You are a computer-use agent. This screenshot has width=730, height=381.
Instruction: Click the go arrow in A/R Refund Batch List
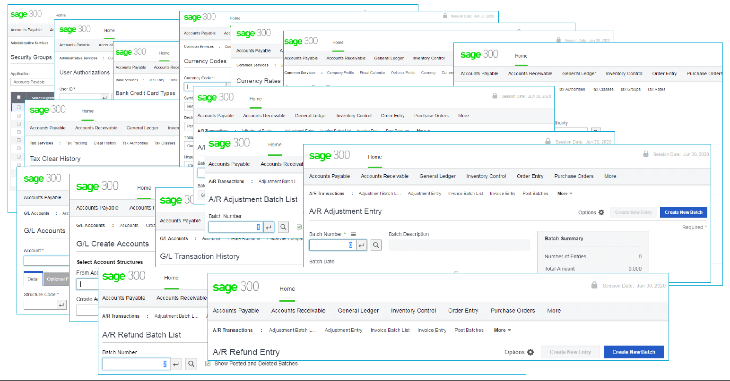[176, 364]
